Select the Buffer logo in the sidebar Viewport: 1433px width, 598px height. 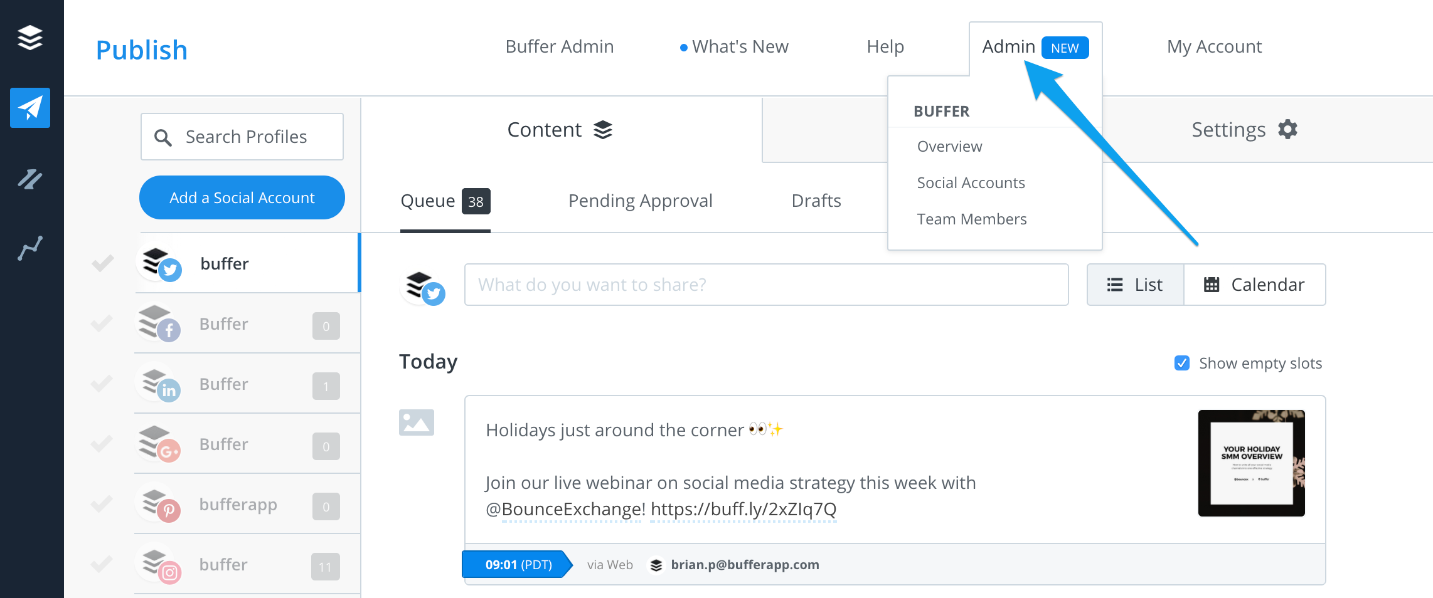coord(29,38)
